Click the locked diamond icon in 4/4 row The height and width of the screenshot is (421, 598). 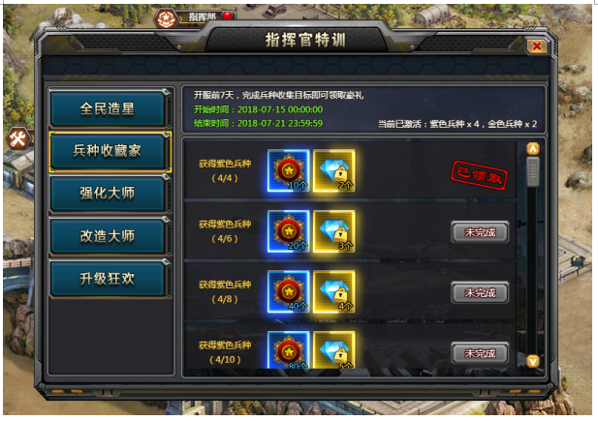click(333, 170)
